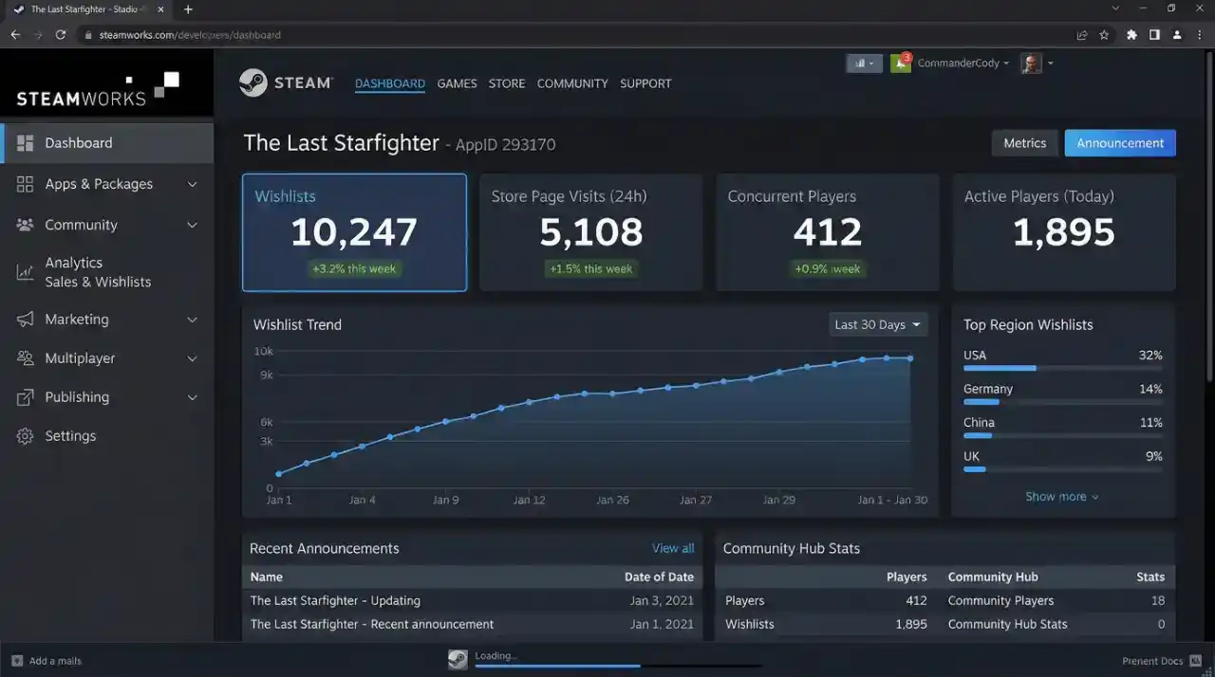Click the Publishing external-link icon
Screen dimensions: 1215x677
click(x=26, y=397)
